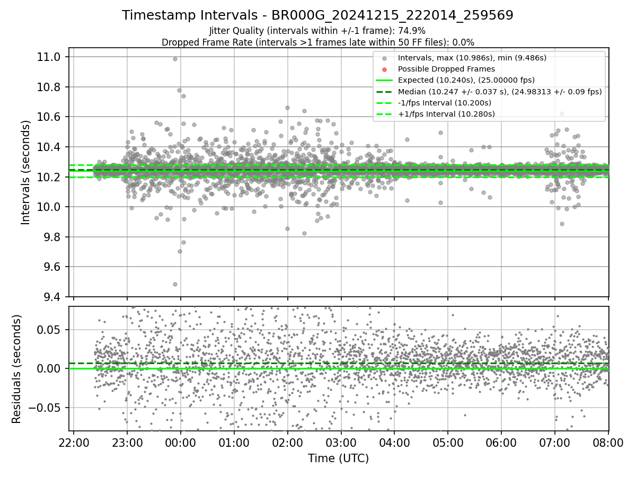Click legend entry starting 'Median (10.247 +/- 0.037 s)'
This screenshot has height=477, width=636.
(500, 92)
